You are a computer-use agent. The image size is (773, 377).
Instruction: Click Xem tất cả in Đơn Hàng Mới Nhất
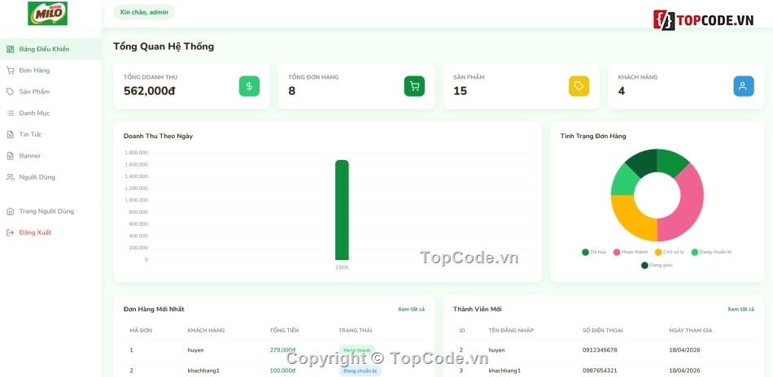411,309
